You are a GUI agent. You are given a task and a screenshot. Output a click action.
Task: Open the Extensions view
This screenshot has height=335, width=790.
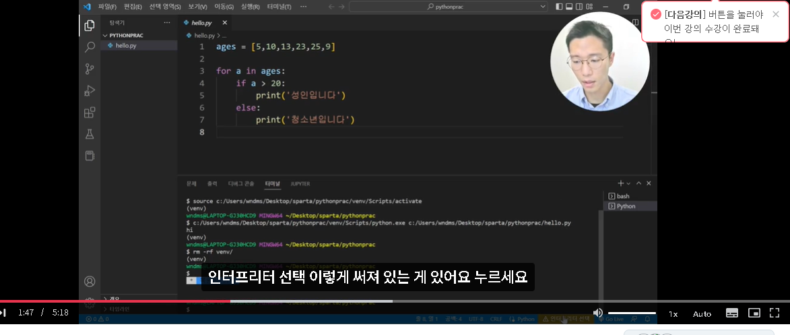click(x=90, y=113)
